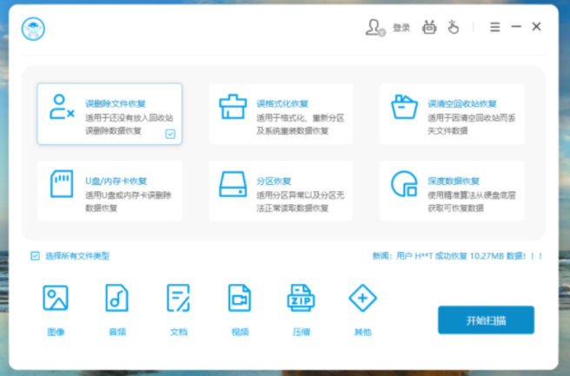Open the news ticker about user H**T
Viewport: 570px width, 376px height.
(x=457, y=256)
